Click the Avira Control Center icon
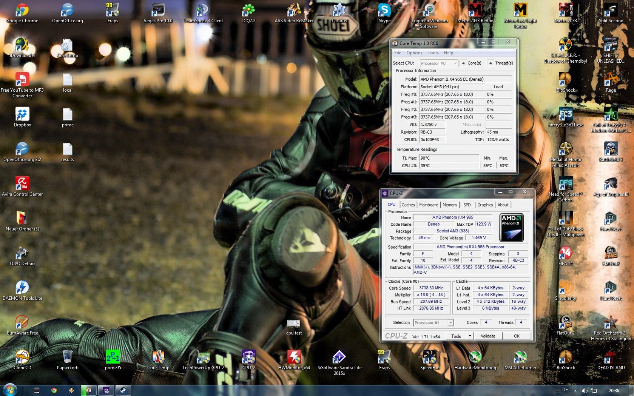 point(22,186)
